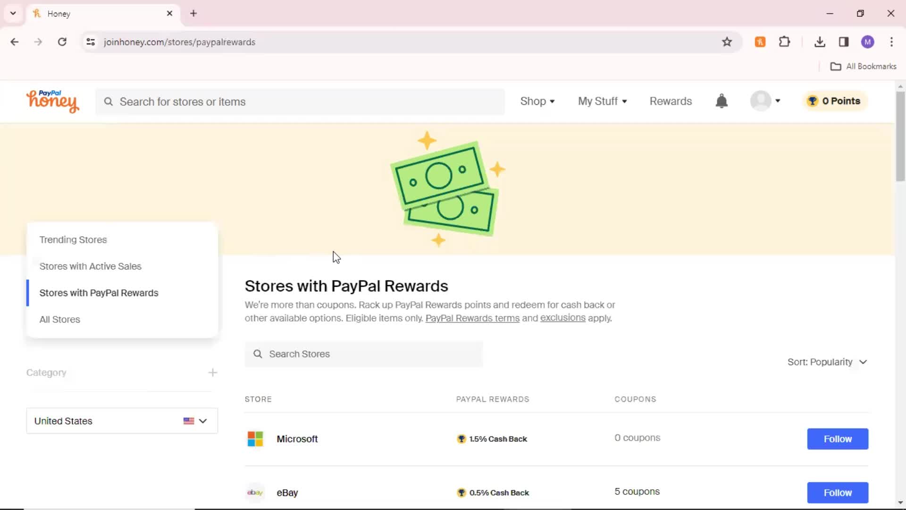
Task: Click Follow button for Microsoft store
Action: (x=838, y=438)
